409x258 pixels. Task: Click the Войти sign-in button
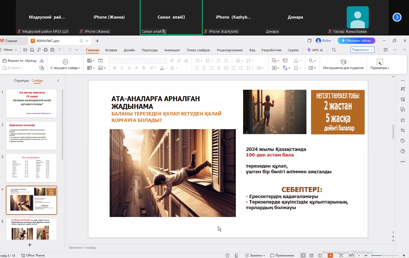pos(324,41)
